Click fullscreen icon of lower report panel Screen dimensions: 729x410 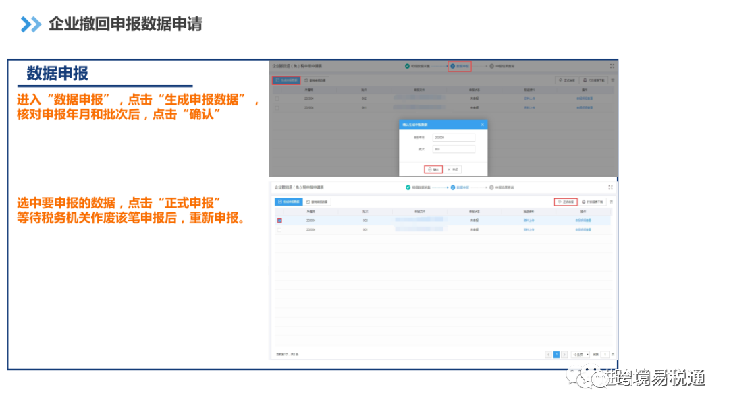tap(612, 187)
